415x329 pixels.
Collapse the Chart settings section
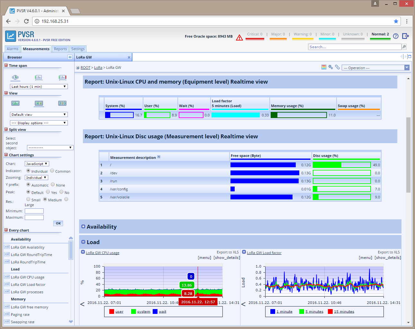(6, 155)
